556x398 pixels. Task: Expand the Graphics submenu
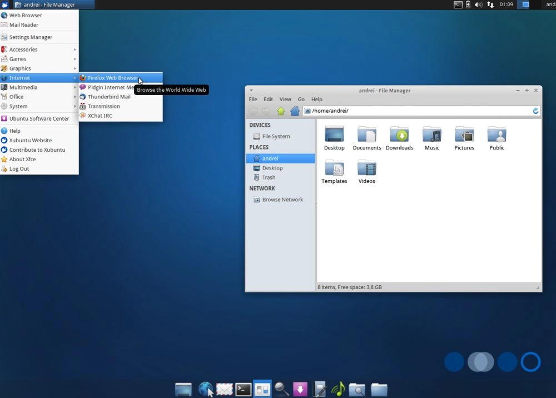tap(39, 68)
